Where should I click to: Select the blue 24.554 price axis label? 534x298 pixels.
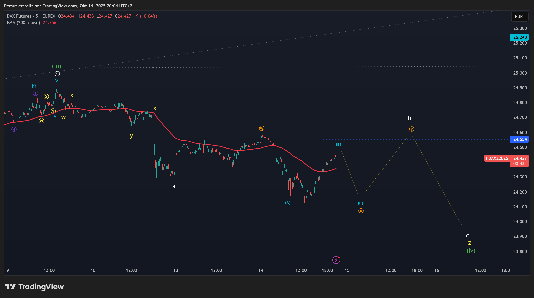[x=519, y=139]
